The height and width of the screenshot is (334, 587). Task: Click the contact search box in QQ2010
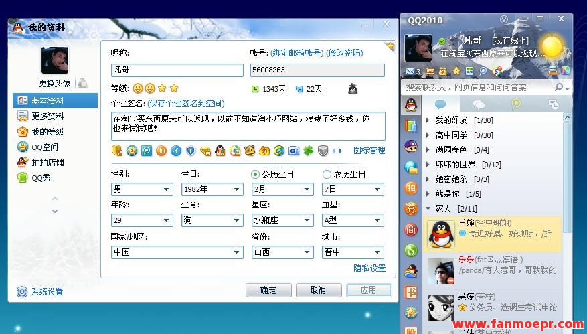click(x=479, y=87)
